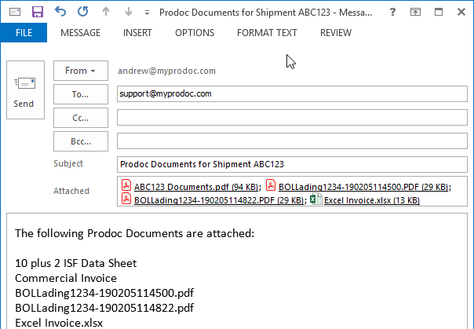The image size is (474, 329).
Task: Click Excel icon of Excel Invoice.xlsx
Action: 316,199
